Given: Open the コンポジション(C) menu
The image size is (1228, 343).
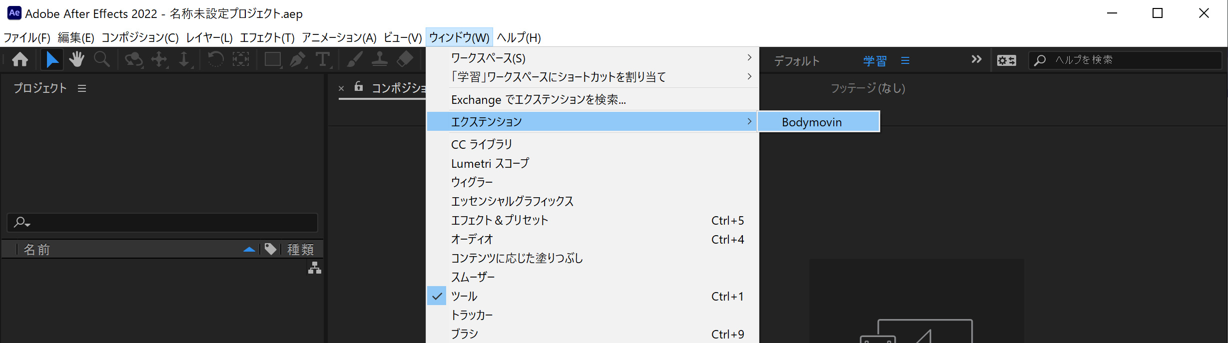Looking at the screenshot, I should tap(140, 37).
